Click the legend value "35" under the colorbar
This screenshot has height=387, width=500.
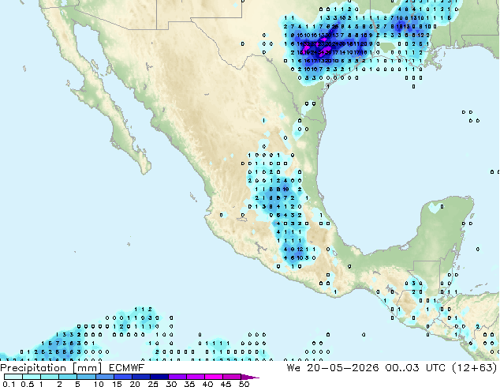pos(189,384)
